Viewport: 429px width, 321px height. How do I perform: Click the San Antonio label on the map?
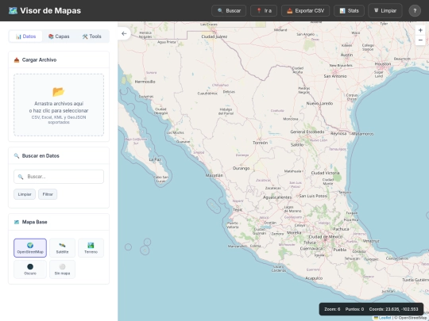point(335,76)
